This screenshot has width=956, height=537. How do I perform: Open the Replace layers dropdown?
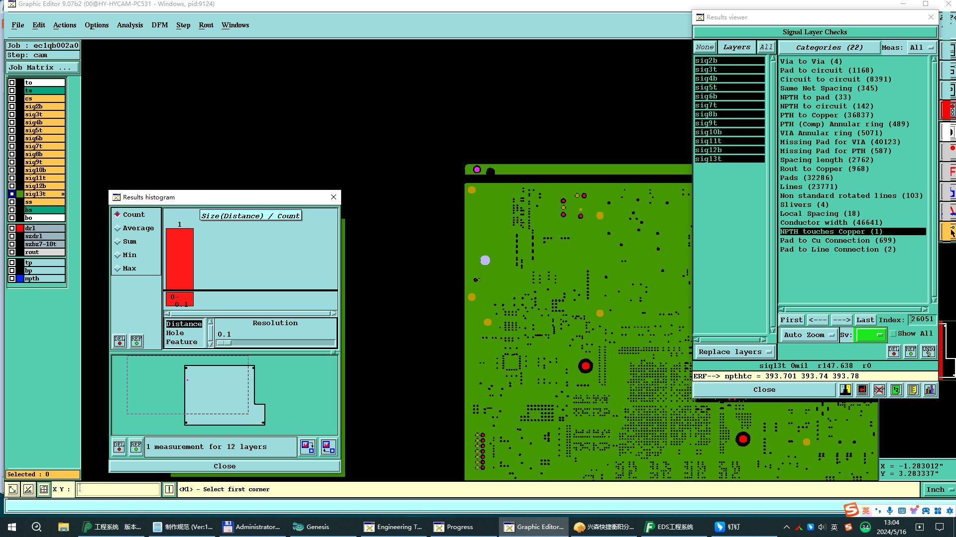pos(734,352)
